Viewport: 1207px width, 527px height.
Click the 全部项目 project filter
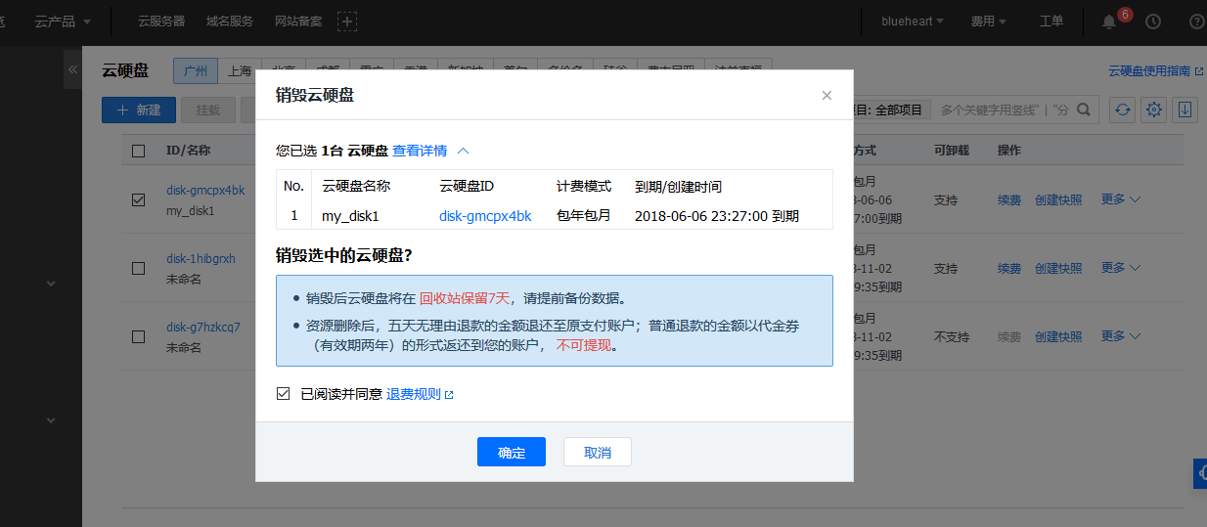[892, 110]
